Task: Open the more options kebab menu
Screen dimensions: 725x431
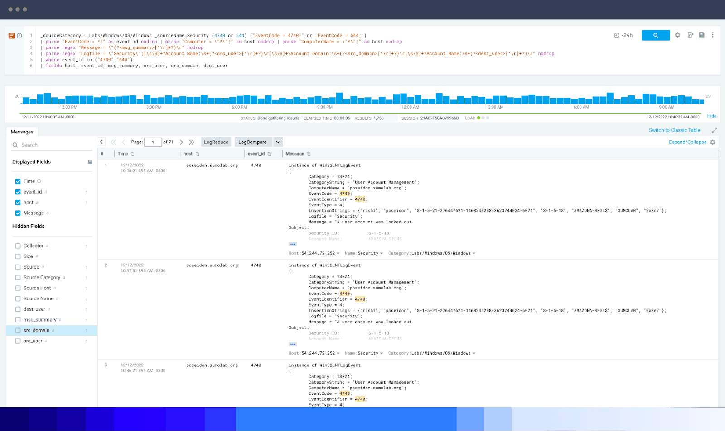Action: (x=712, y=35)
